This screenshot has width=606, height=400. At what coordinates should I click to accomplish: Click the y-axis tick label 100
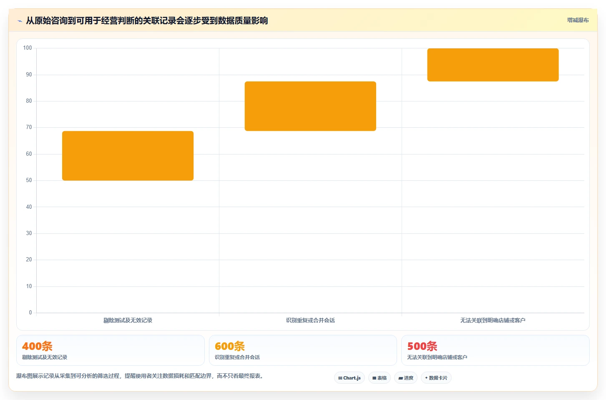point(28,48)
